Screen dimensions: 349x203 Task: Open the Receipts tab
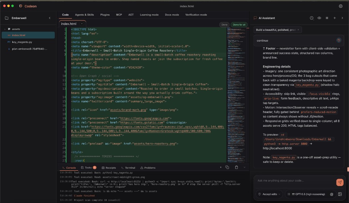click(x=109, y=168)
